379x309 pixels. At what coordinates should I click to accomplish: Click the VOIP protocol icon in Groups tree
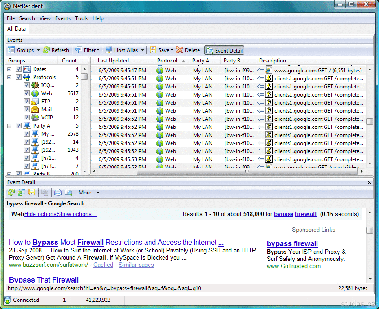[x=35, y=118]
